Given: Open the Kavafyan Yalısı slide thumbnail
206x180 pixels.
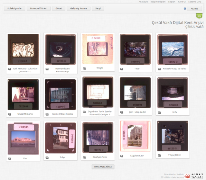Looking at the screenshot, I should (x=98, y=138).
